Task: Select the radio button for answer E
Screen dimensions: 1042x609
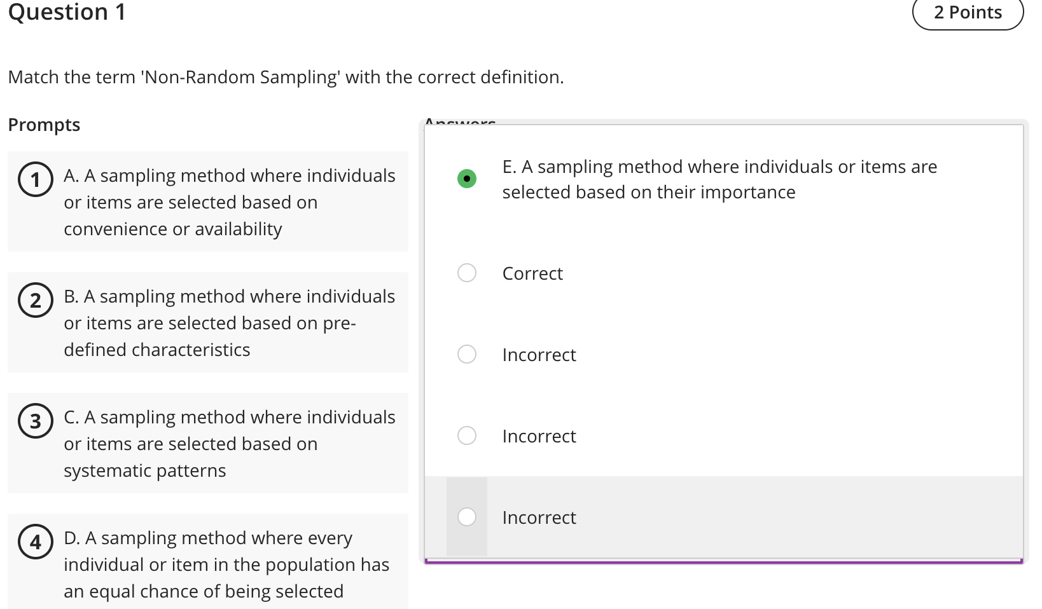Action: [467, 179]
